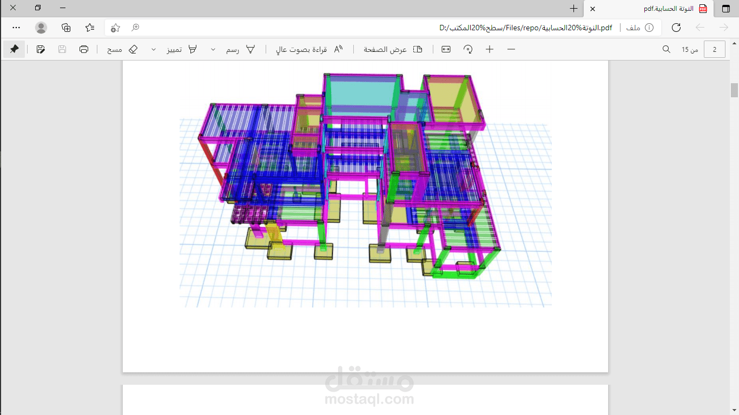This screenshot has height=415, width=739.
Task: Click the address bar zoom indicator
Action: [135, 28]
